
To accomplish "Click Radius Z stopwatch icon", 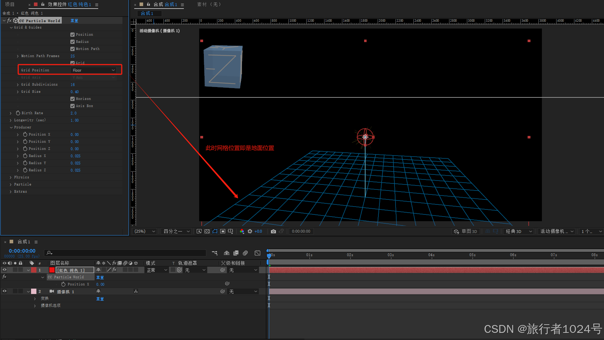I will pos(25,170).
